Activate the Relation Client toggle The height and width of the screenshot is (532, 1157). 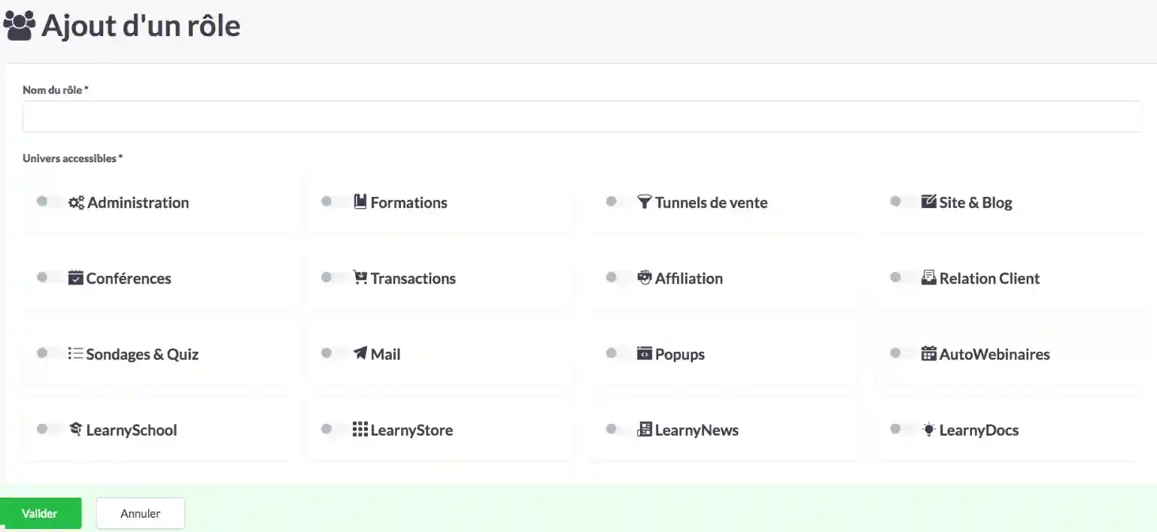903,277
